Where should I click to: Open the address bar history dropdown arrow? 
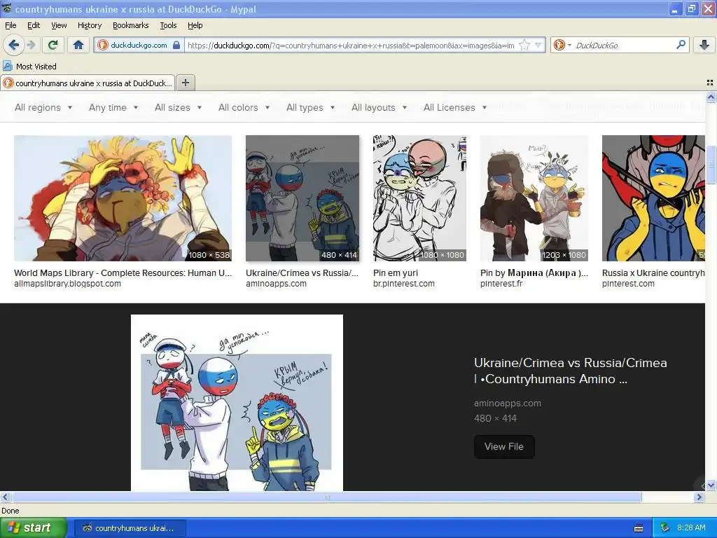pos(538,45)
